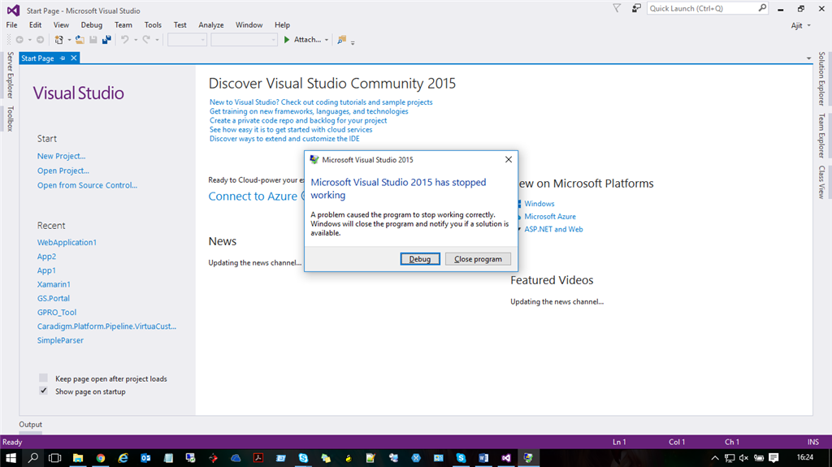Click the Redo toolbar icon
This screenshot has width=832, height=467.
146,40
